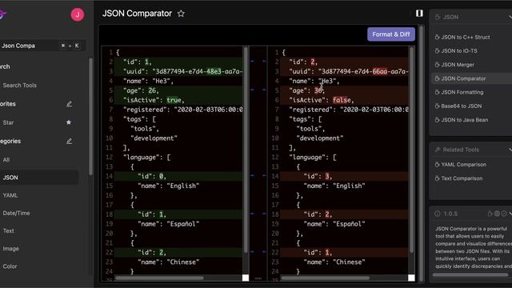Image resolution: width=512 pixels, height=288 pixels.
Task: Edit the Favorites section with pencil icon
Action: coord(69,104)
